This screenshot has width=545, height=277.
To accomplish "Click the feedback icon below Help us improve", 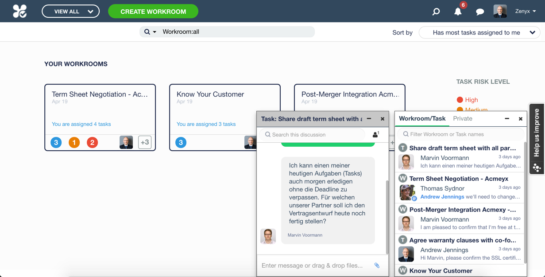I will tap(537, 168).
